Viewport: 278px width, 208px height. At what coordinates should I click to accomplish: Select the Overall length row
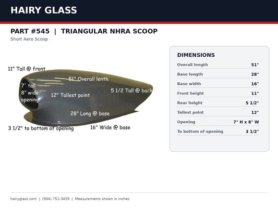click(x=218, y=64)
